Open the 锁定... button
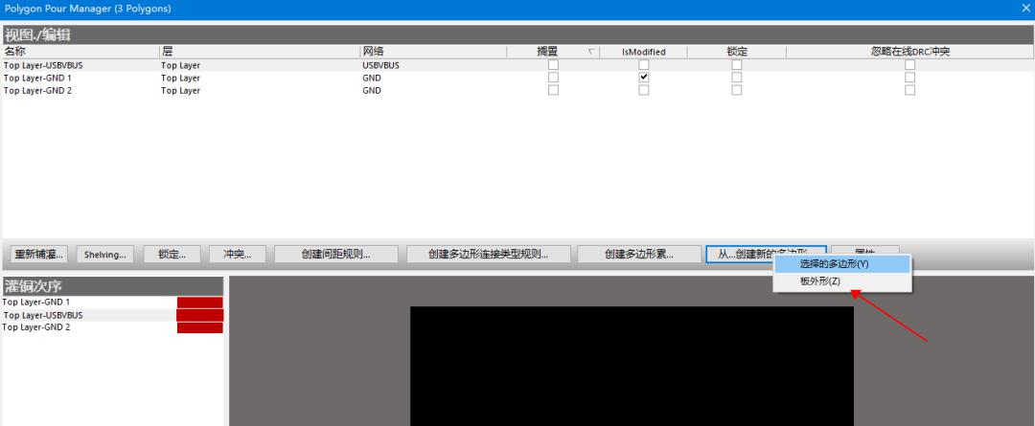 point(172,255)
